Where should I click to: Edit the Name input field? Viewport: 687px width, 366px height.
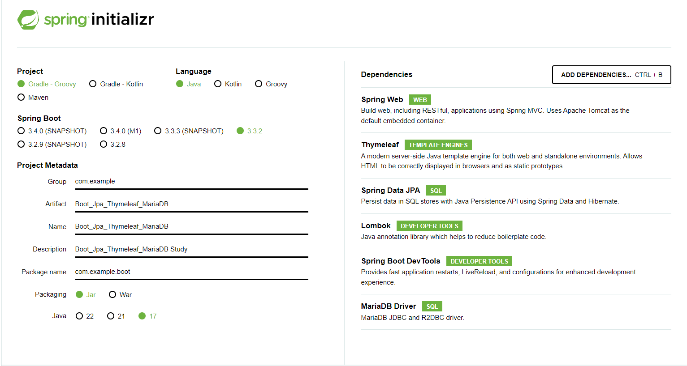tap(191, 226)
